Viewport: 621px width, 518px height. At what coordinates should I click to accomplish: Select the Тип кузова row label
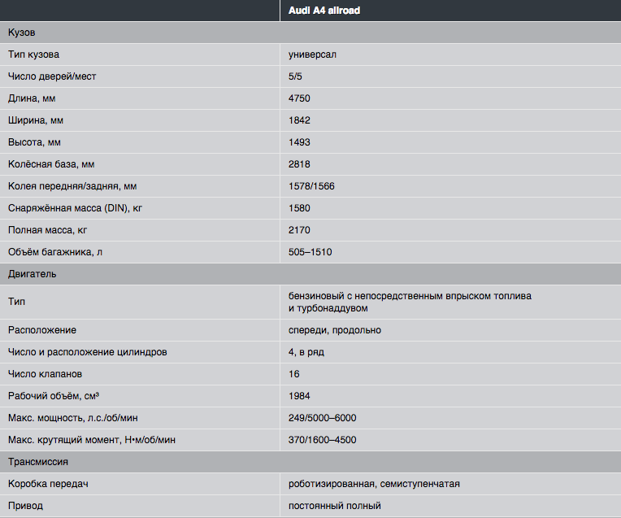[34, 54]
